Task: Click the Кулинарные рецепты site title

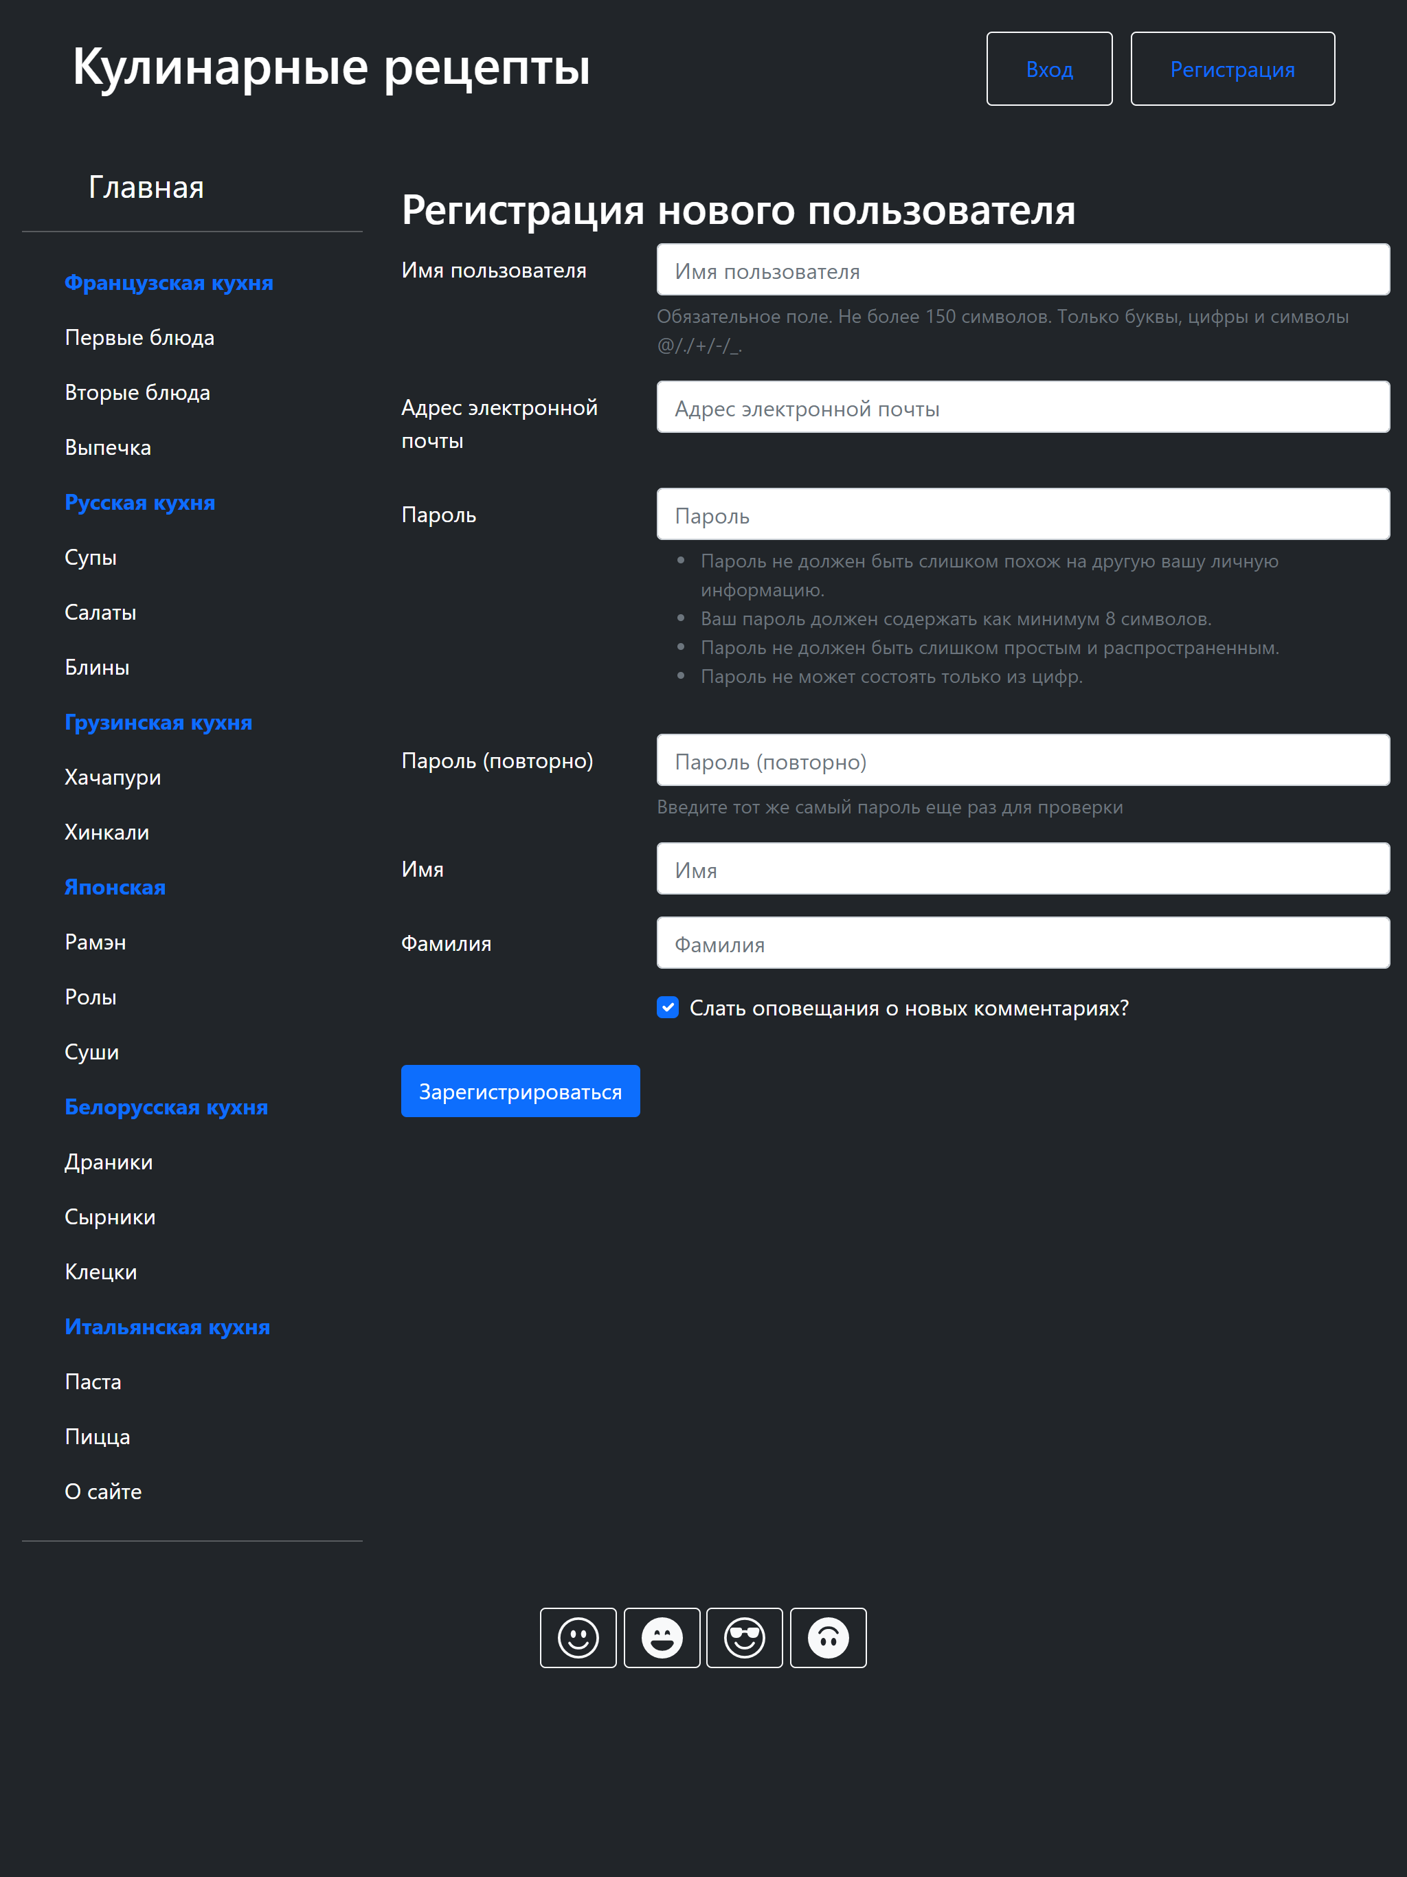Action: coord(331,68)
